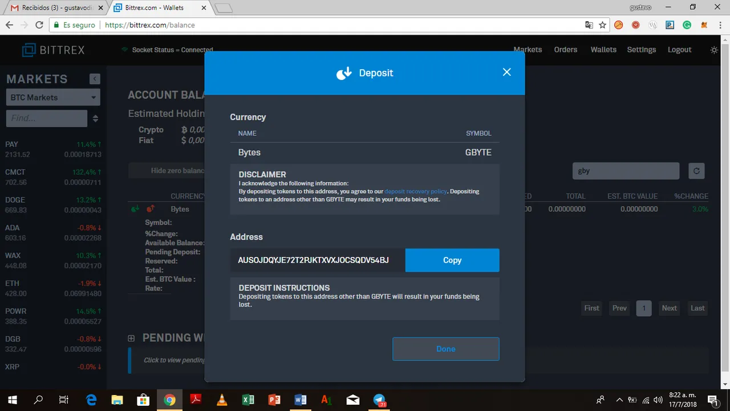Click the translate page icon in address bar

[589, 25]
